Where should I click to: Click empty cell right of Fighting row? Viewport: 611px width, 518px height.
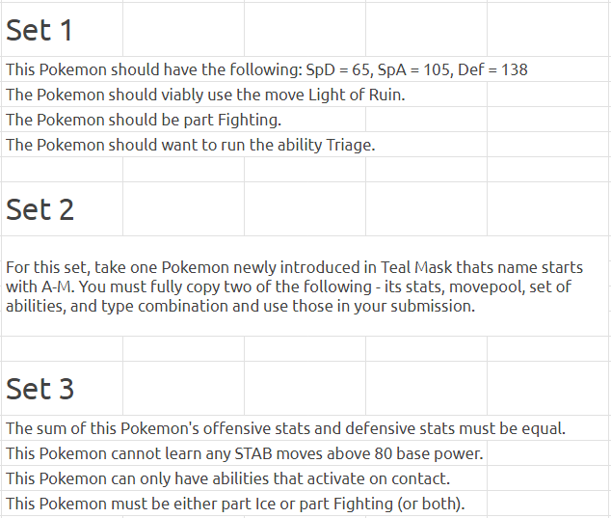pyautogui.click(x=426, y=120)
